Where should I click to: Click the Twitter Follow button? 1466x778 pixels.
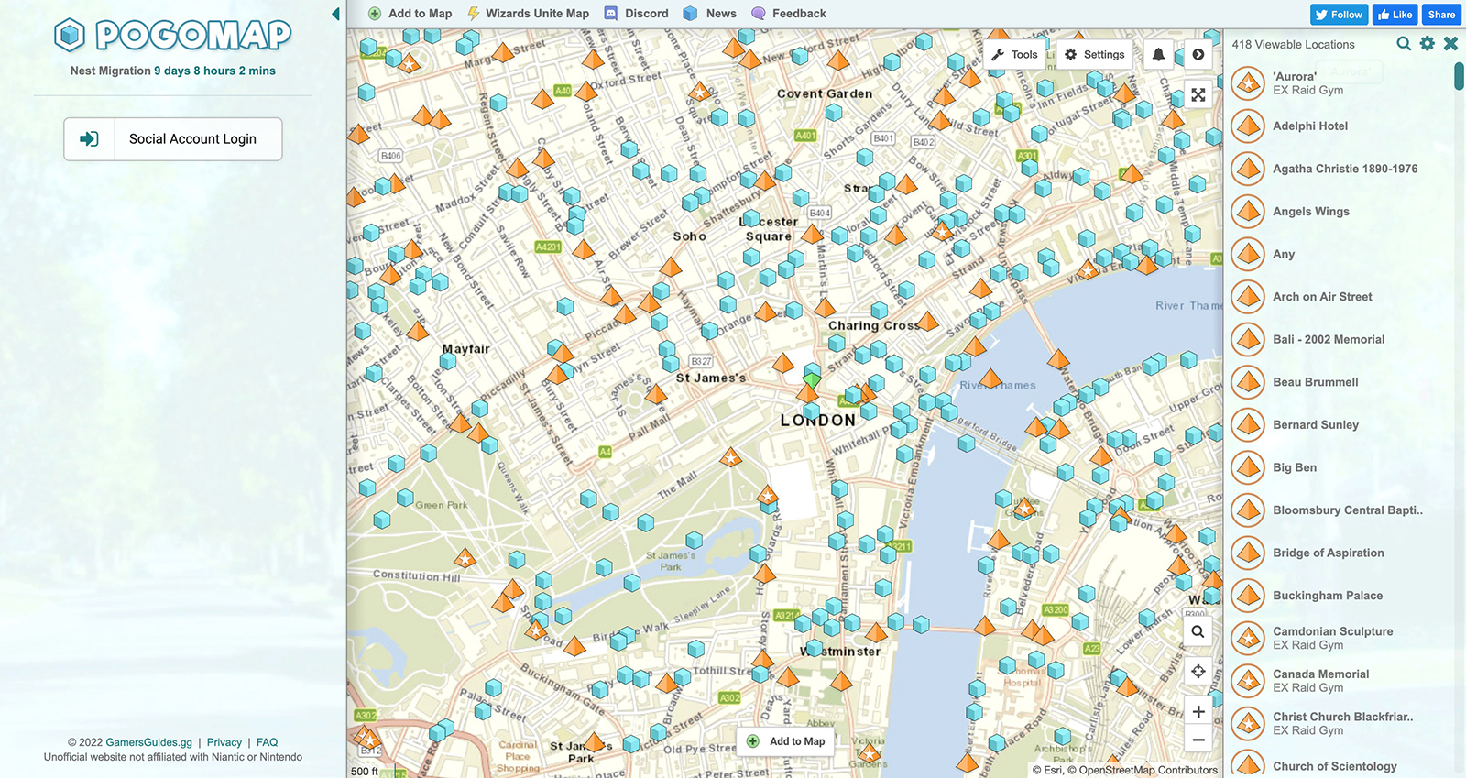[x=1340, y=15]
